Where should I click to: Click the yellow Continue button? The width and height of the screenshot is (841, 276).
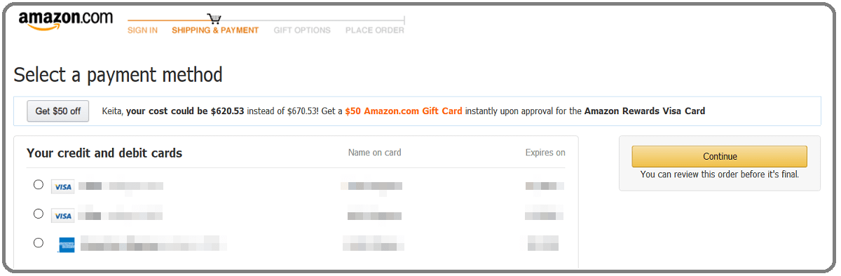[720, 156]
